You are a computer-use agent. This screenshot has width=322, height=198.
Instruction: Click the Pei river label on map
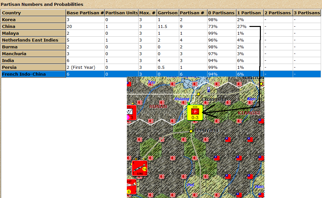[190, 185]
